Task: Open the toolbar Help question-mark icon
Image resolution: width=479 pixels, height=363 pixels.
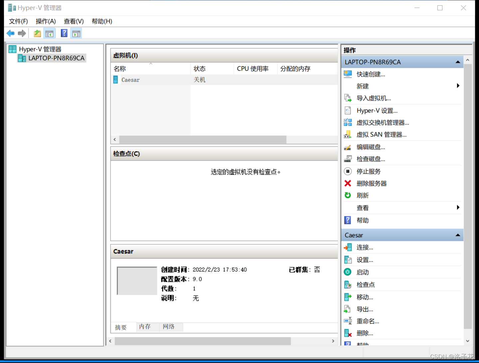Action: coord(64,33)
